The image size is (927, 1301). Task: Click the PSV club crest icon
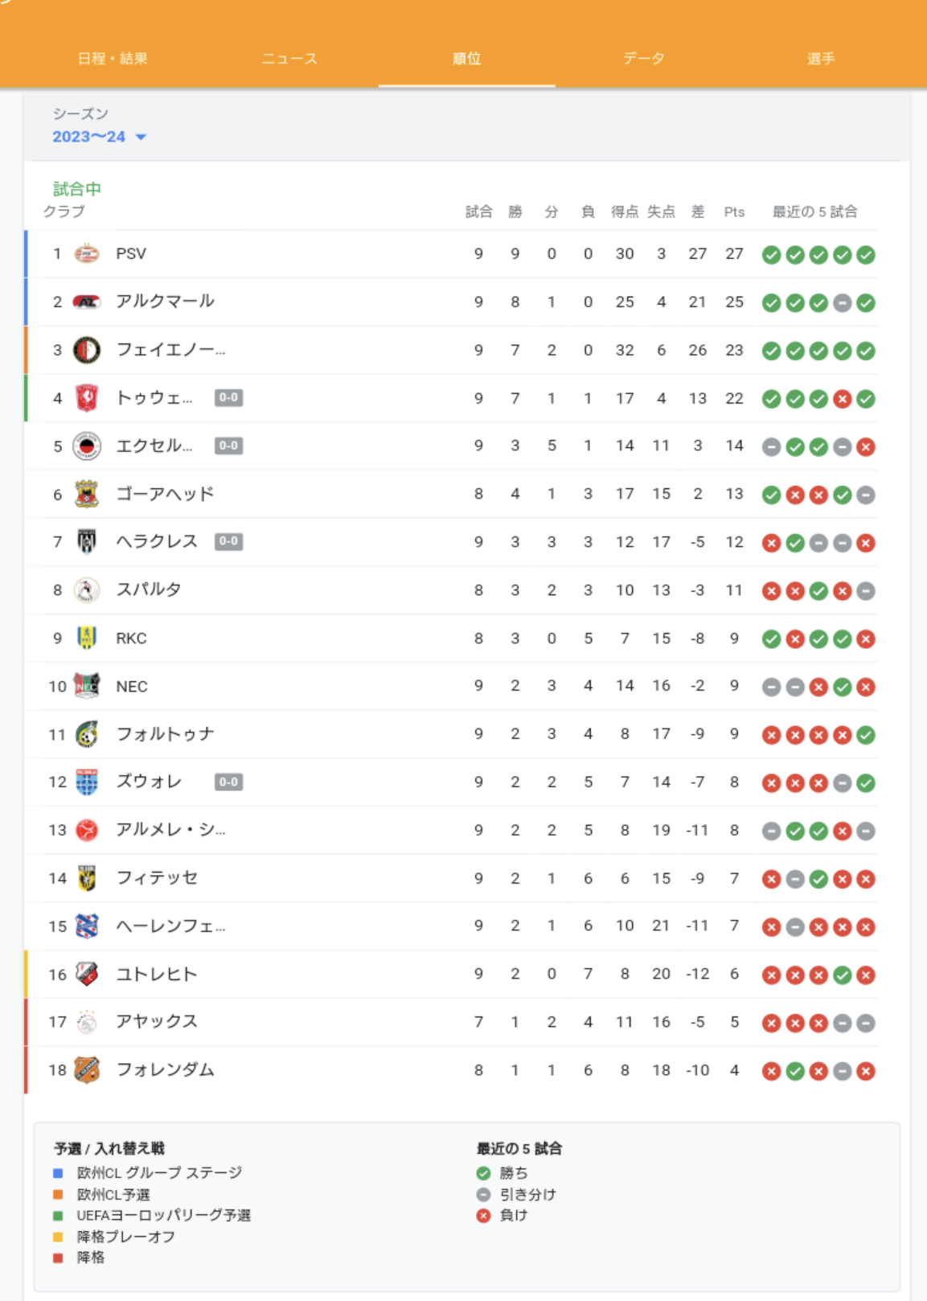pyautogui.click(x=86, y=254)
